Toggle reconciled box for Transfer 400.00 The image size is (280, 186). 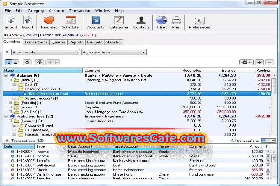(x=268, y=160)
